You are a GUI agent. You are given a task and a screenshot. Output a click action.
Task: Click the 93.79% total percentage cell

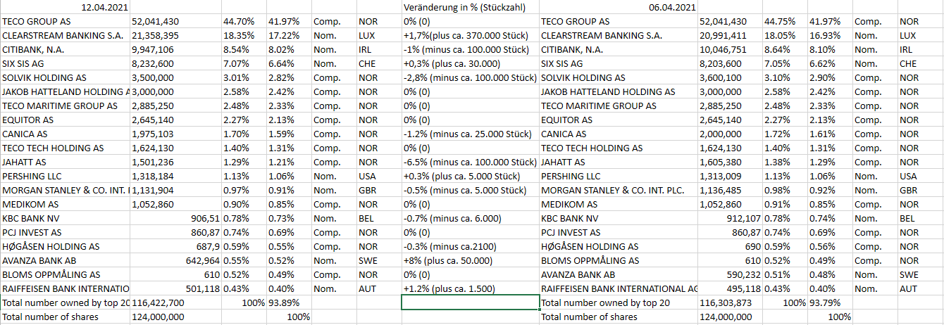tap(823, 302)
